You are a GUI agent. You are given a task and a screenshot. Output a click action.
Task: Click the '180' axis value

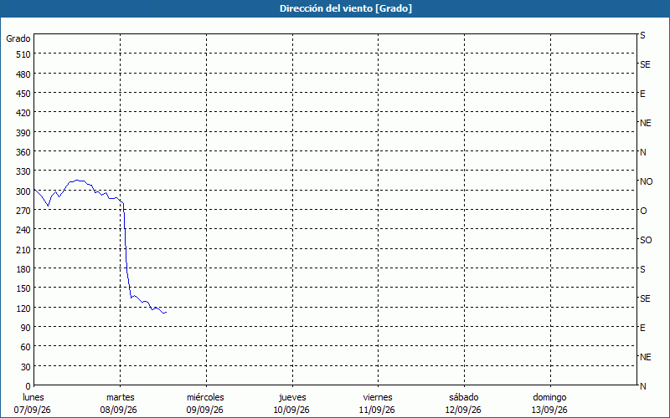[x=23, y=269]
